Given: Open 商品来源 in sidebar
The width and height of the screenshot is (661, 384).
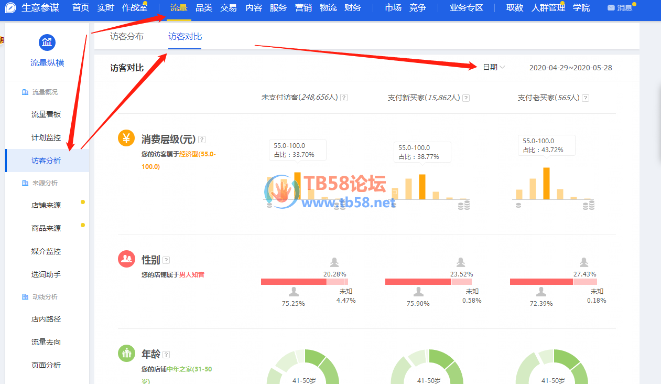Looking at the screenshot, I should tap(46, 228).
